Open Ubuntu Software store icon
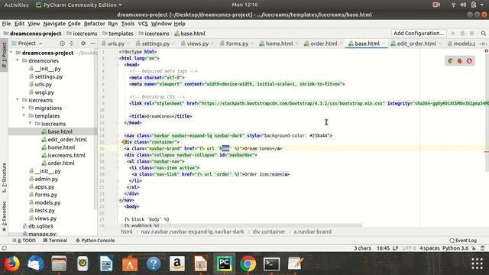This screenshot has width=489, height=275. tap(130, 264)
